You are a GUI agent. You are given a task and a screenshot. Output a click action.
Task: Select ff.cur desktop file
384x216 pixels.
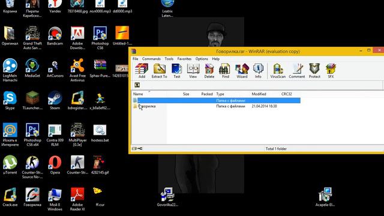[100, 197]
